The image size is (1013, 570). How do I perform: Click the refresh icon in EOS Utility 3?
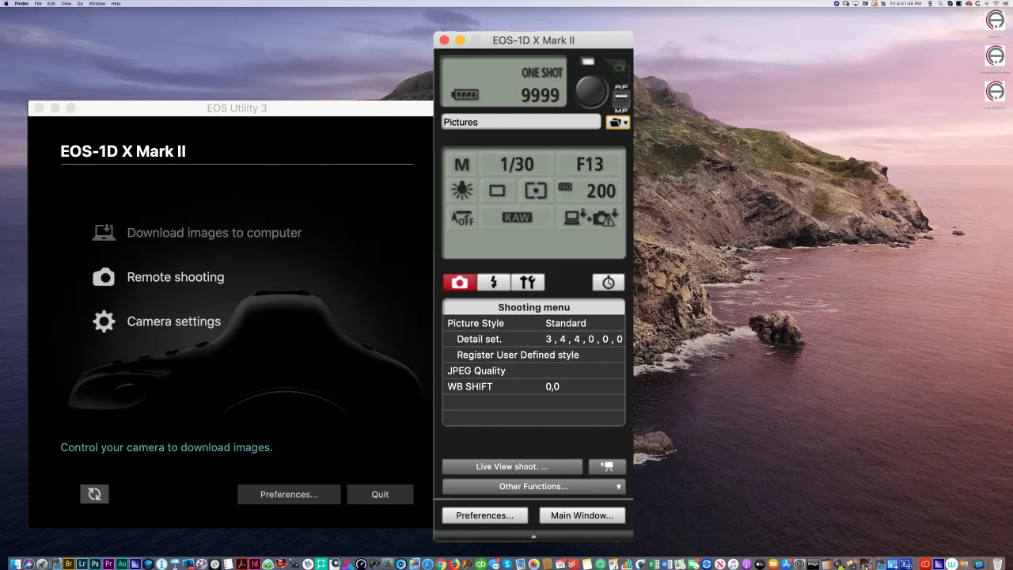94,494
